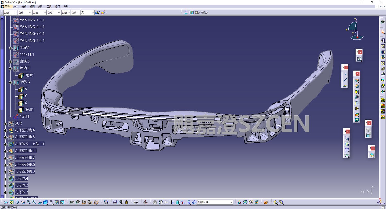Image resolution: width=386 pixels, height=209 pixels.
Task: Expand the 几何图形集.4 tree node
Action: point(5,130)
